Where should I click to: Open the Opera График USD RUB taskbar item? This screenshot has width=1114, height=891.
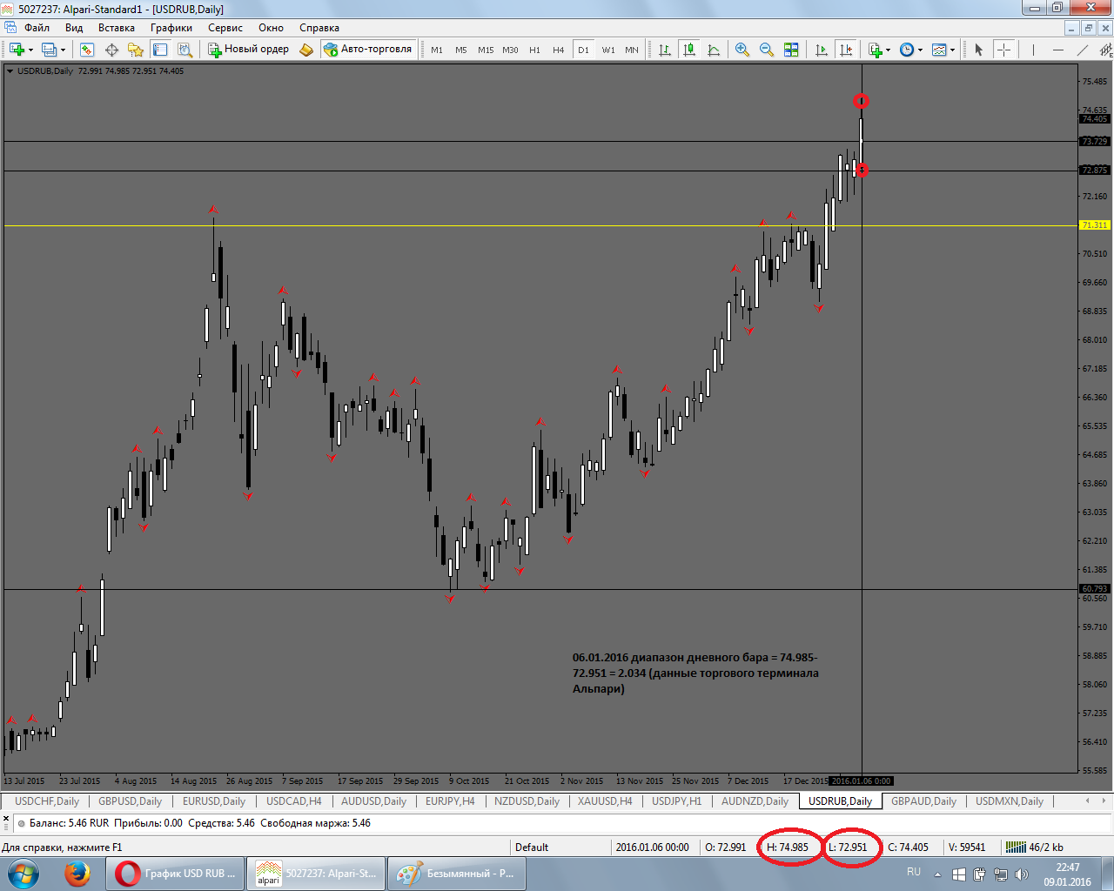coord(174,874)
